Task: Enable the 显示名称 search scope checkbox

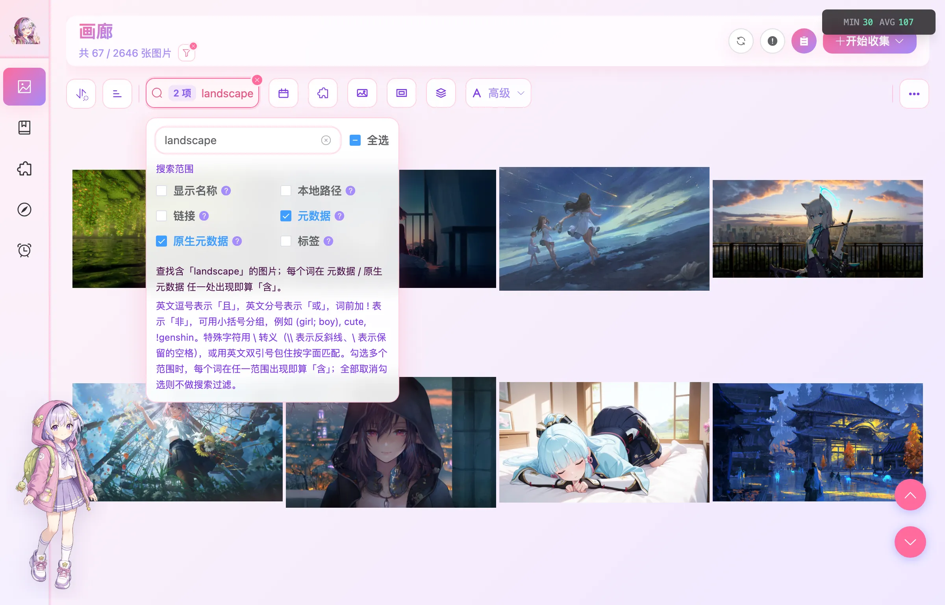Action: (161, 191)
